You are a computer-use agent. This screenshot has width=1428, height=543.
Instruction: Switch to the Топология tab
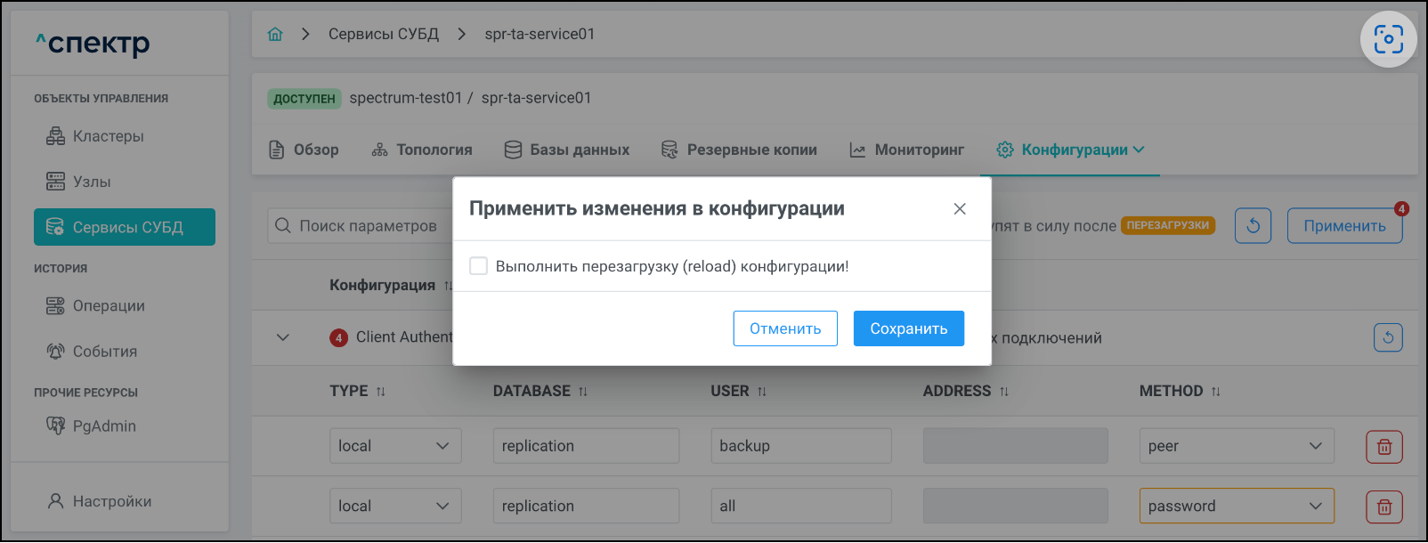tap(422, 150)
